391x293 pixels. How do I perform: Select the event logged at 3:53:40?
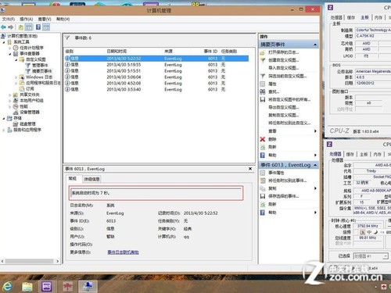coord(156,89)
